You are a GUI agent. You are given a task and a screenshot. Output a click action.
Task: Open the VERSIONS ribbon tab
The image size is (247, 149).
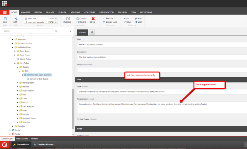[x=75, y=13]
